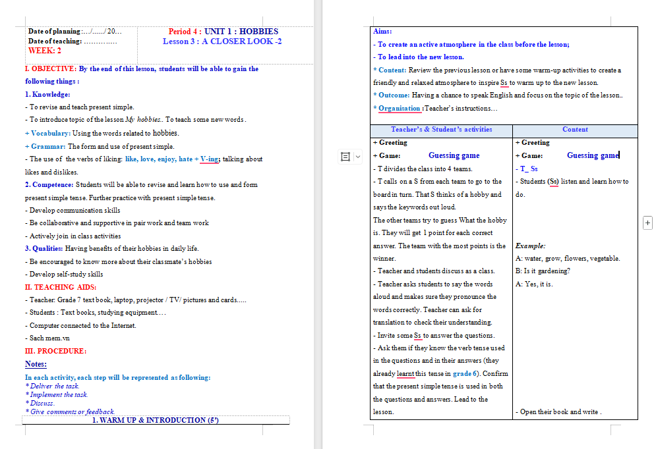
Task: Select the "Teacher's & Student's activities" table header
Action: pyautogui.click(x=440, y=130)
